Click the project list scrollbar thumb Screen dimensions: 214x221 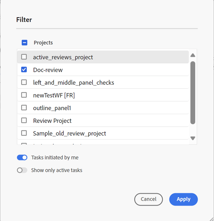pos(193,93)
